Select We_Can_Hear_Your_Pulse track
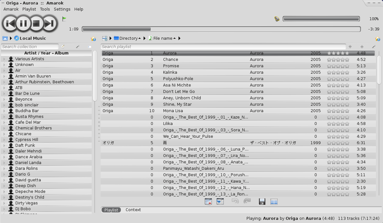This screenshot has width=383, height=223. pos(238,136)
